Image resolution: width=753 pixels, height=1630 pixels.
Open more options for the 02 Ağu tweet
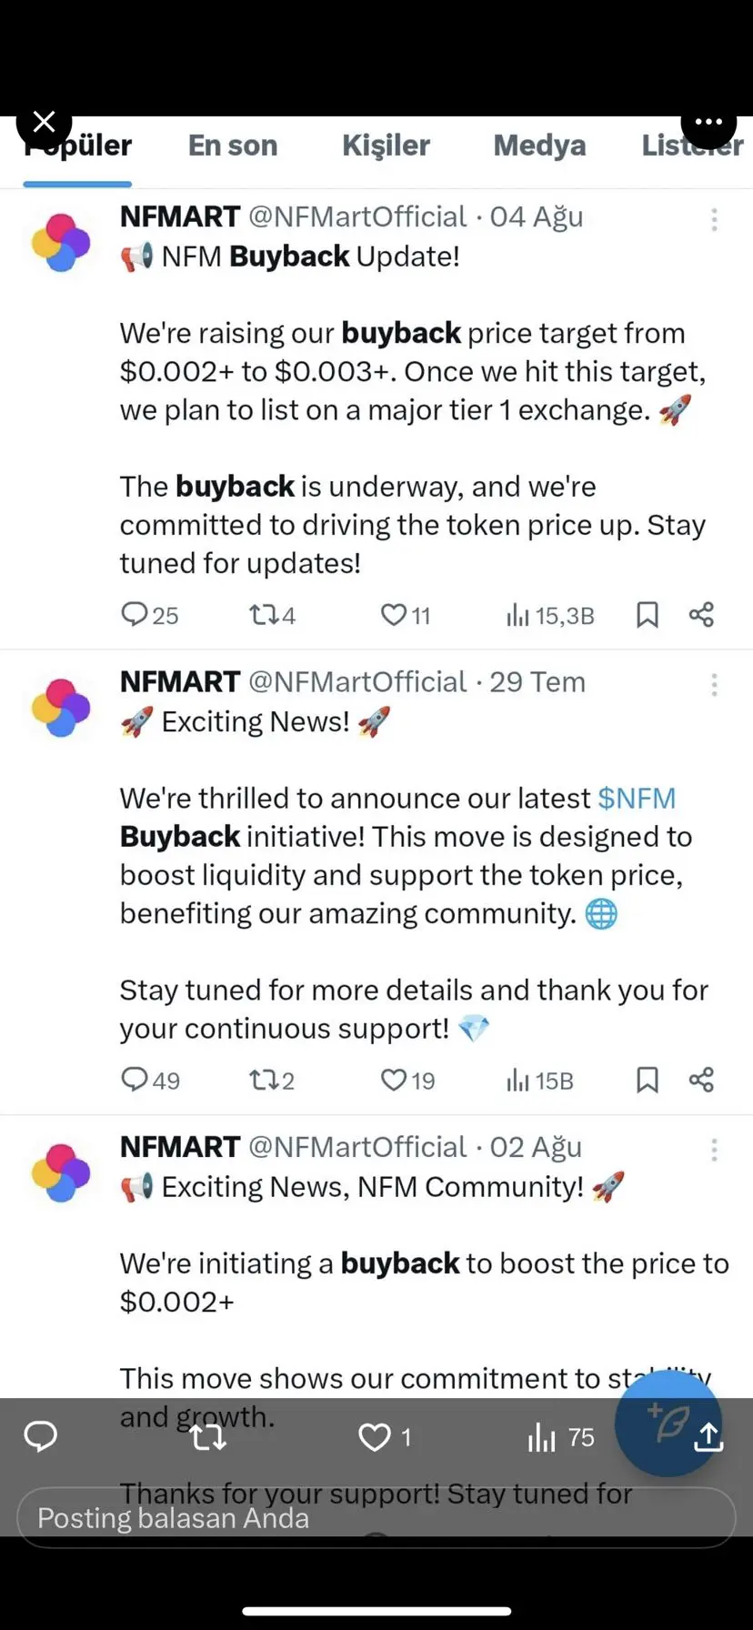(714, 1150)
